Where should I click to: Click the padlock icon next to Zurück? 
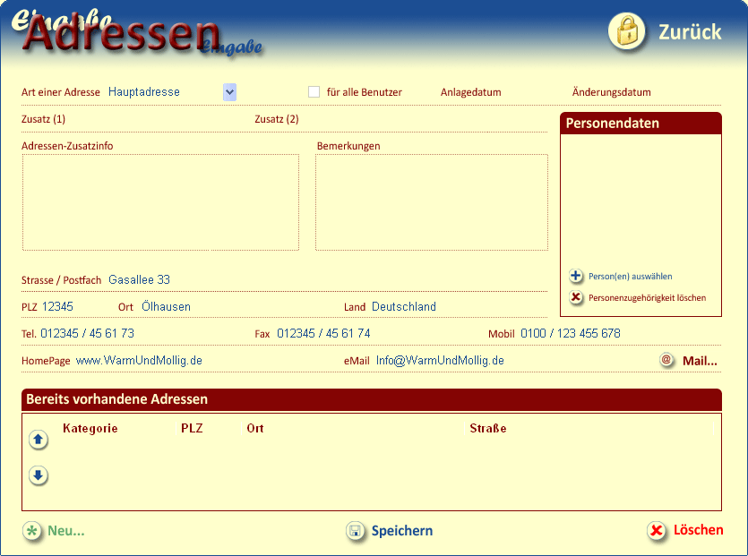click(x=626, y=31)
